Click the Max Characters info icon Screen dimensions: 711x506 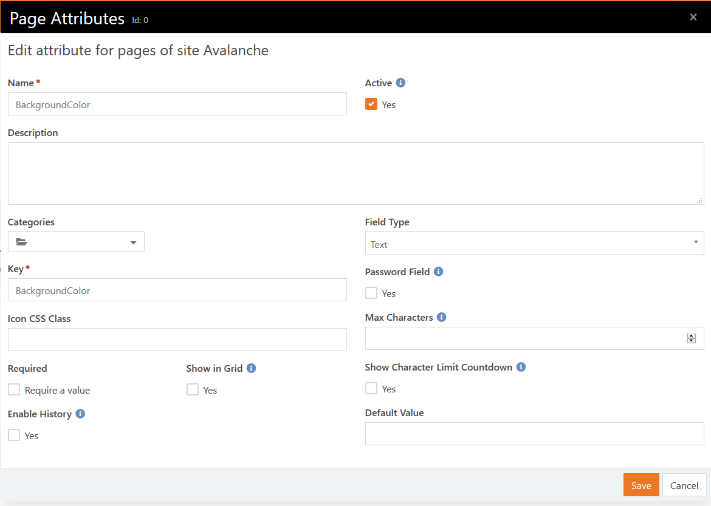(442, 317)
